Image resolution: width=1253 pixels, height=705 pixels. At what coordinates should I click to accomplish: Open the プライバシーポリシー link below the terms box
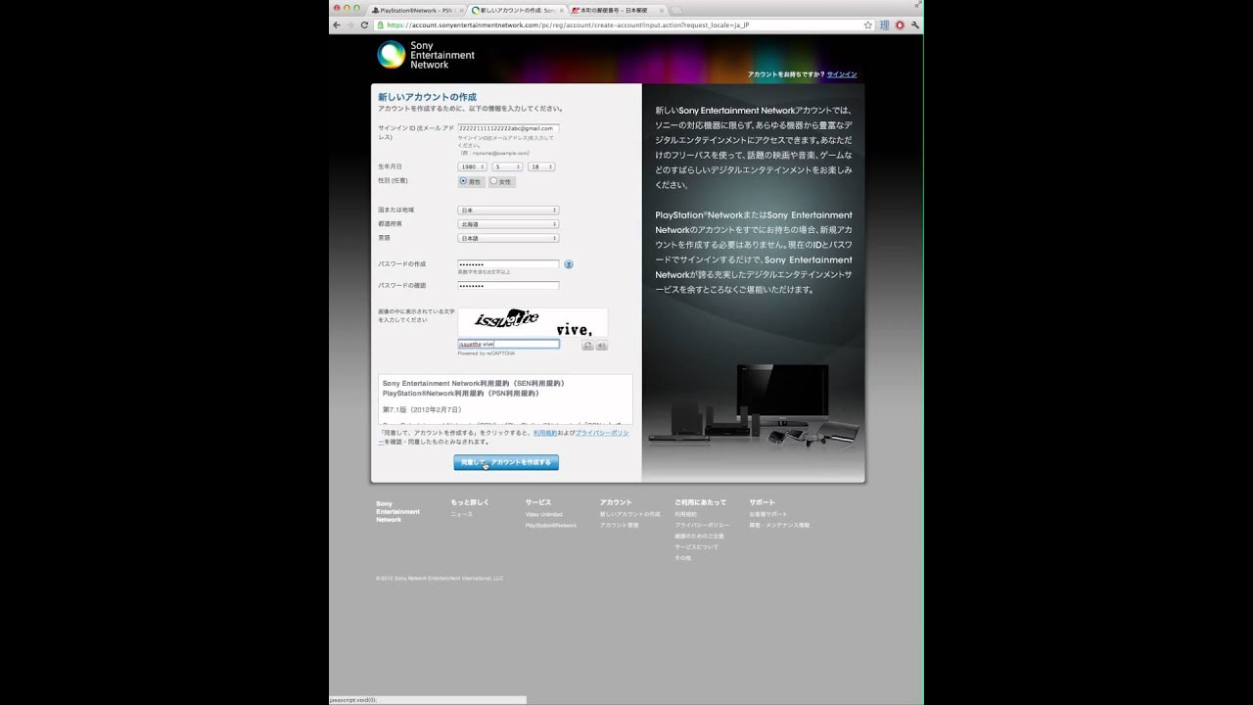601,433
